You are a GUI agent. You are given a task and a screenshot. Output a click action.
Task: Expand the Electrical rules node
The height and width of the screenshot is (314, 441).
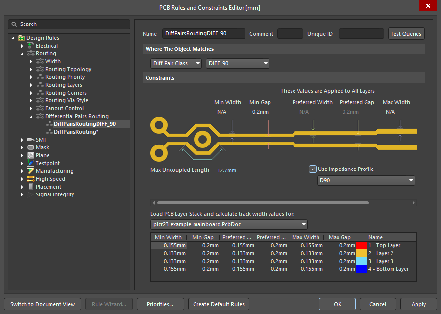[22, 46]
